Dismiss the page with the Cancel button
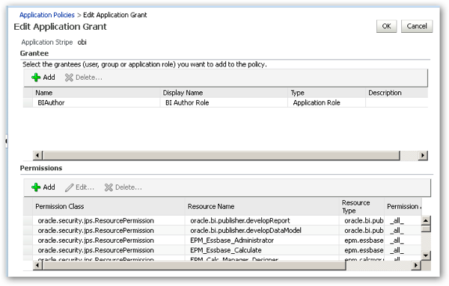This screenshot has height=286, width=449. point(417,26)
